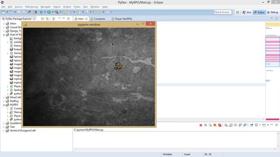
Task: Open the Open Console dropdown arrow
Action: pyautogui.click(x=268, y=125)
